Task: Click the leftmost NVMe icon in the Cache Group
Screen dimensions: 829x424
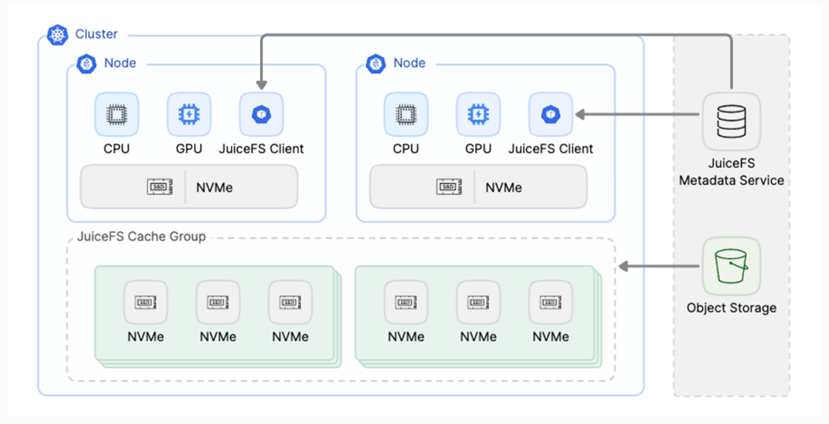Action: click(x=146, y=303)
